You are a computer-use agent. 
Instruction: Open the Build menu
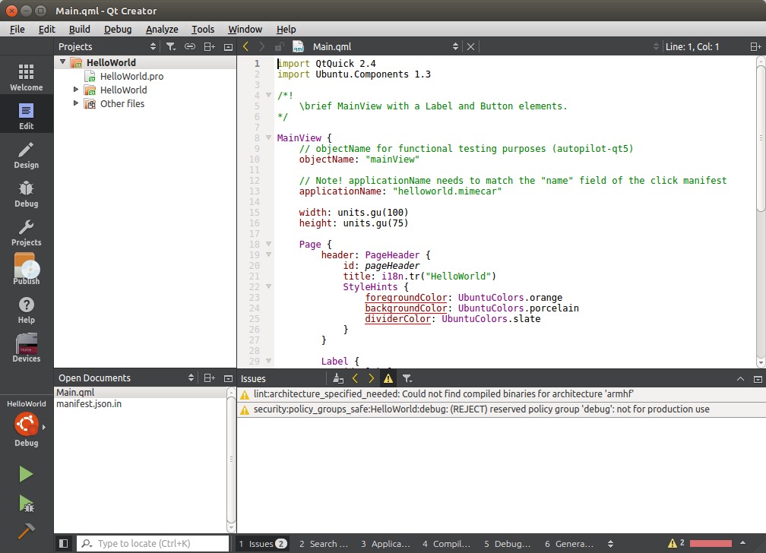tap(79, 29)
